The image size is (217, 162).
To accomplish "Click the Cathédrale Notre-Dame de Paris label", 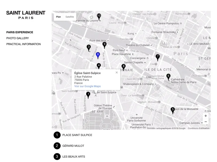I will [x=184, y=81].
